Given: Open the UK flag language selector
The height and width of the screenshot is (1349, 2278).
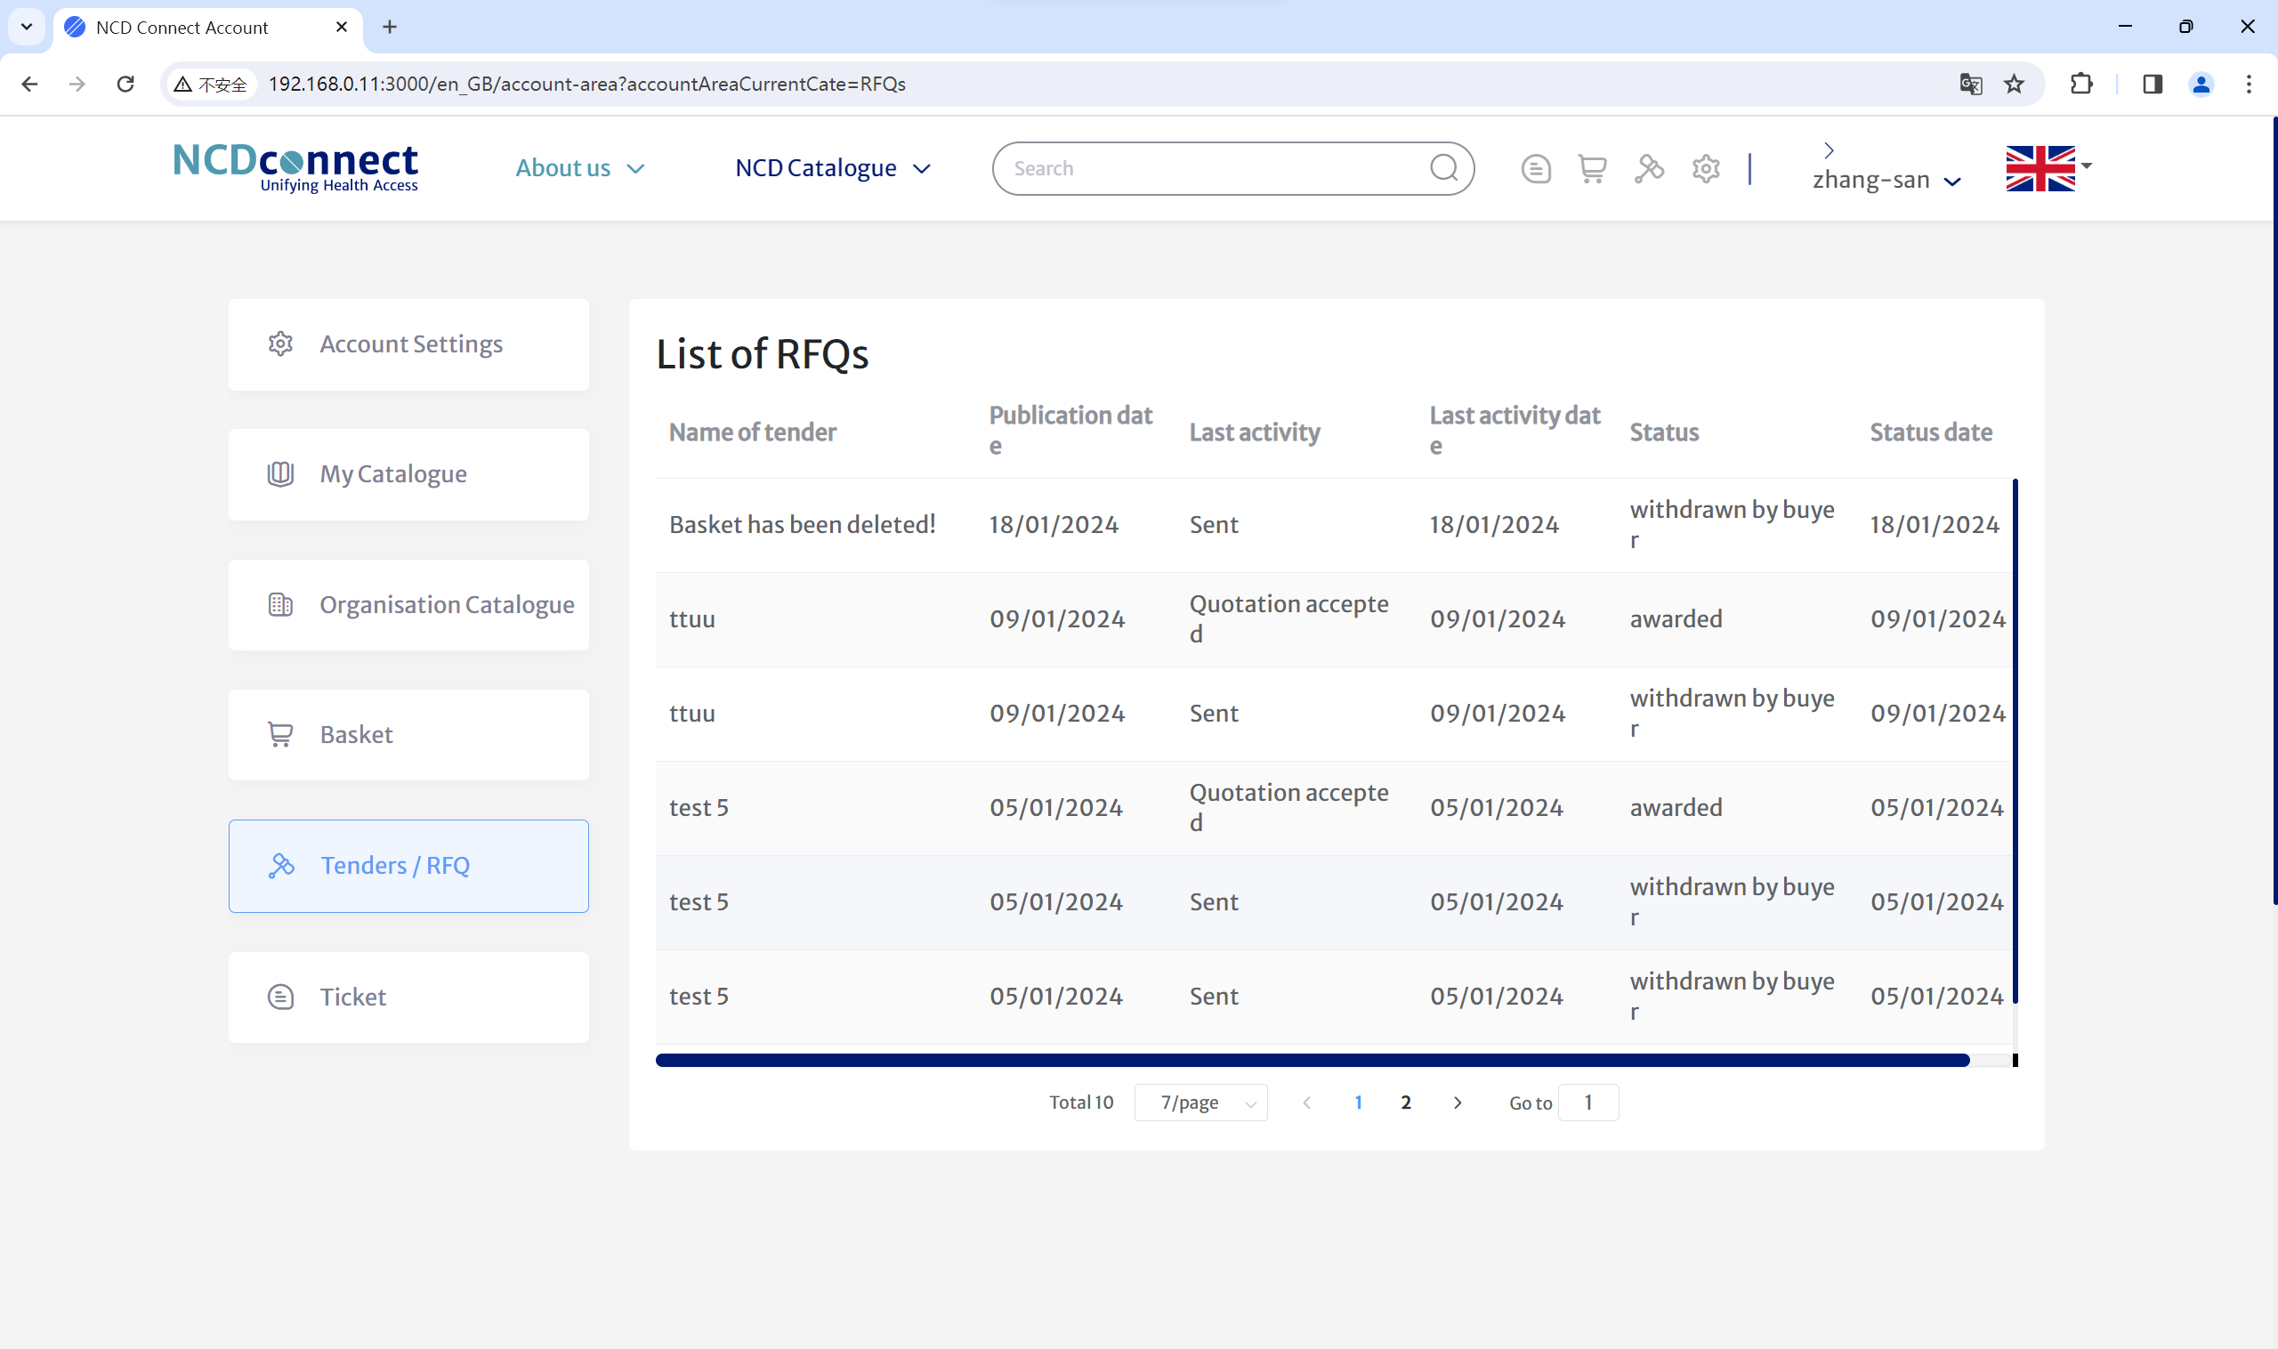Looking at the screenshot, I should click(x=2048, y=168).
